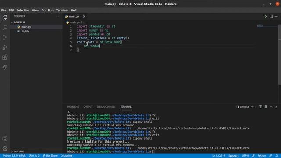281x158 pixels.
Task: Change end of line sequence LF
Action: point(253,156)
